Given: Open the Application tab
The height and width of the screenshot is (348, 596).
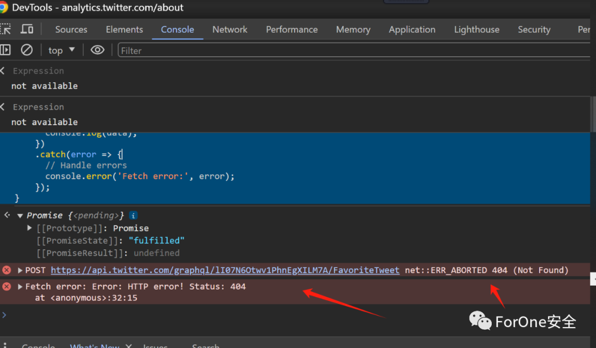Looking at the screenshot, I should [412, 29].
